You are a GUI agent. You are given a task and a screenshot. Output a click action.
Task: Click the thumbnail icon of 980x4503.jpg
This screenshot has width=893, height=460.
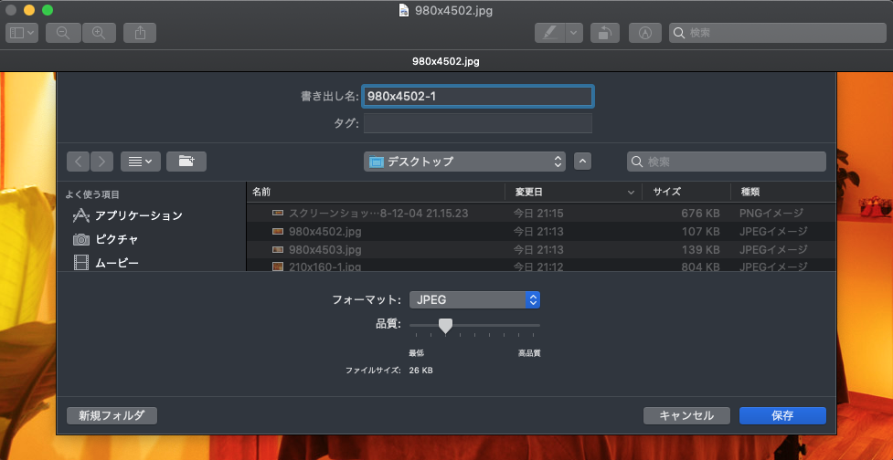pos(278,249)
